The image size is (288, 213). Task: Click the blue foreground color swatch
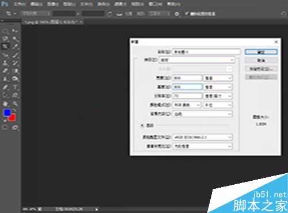[x=7, y=113]
